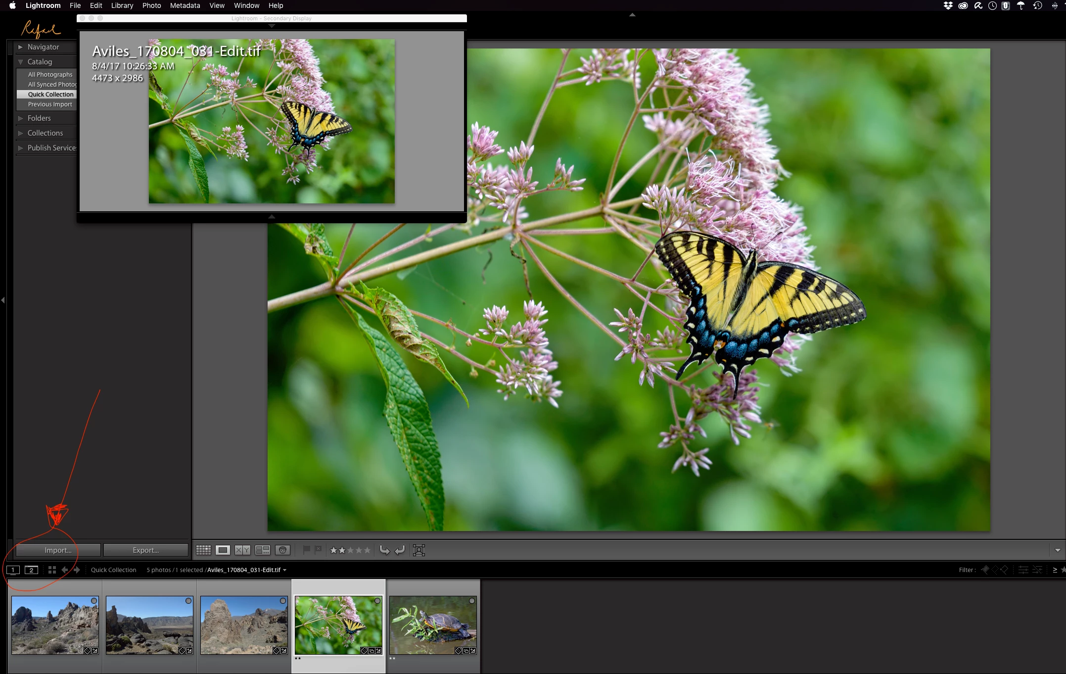Rotate photo counter-clockwise icon
1066x674 pixels.
point(384,550)
